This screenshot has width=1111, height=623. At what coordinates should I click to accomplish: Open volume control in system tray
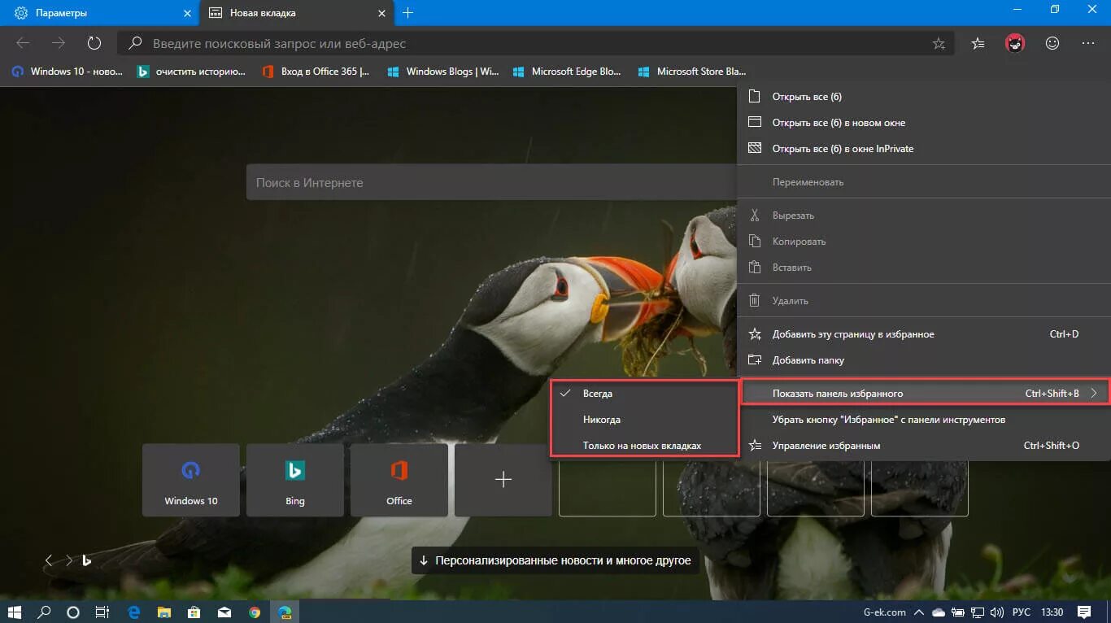997,612
